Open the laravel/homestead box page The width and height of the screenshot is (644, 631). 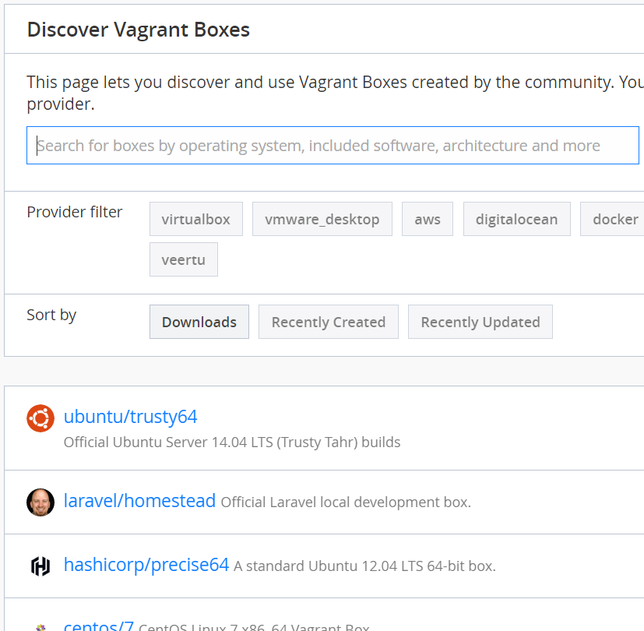[x=139, y=501]
